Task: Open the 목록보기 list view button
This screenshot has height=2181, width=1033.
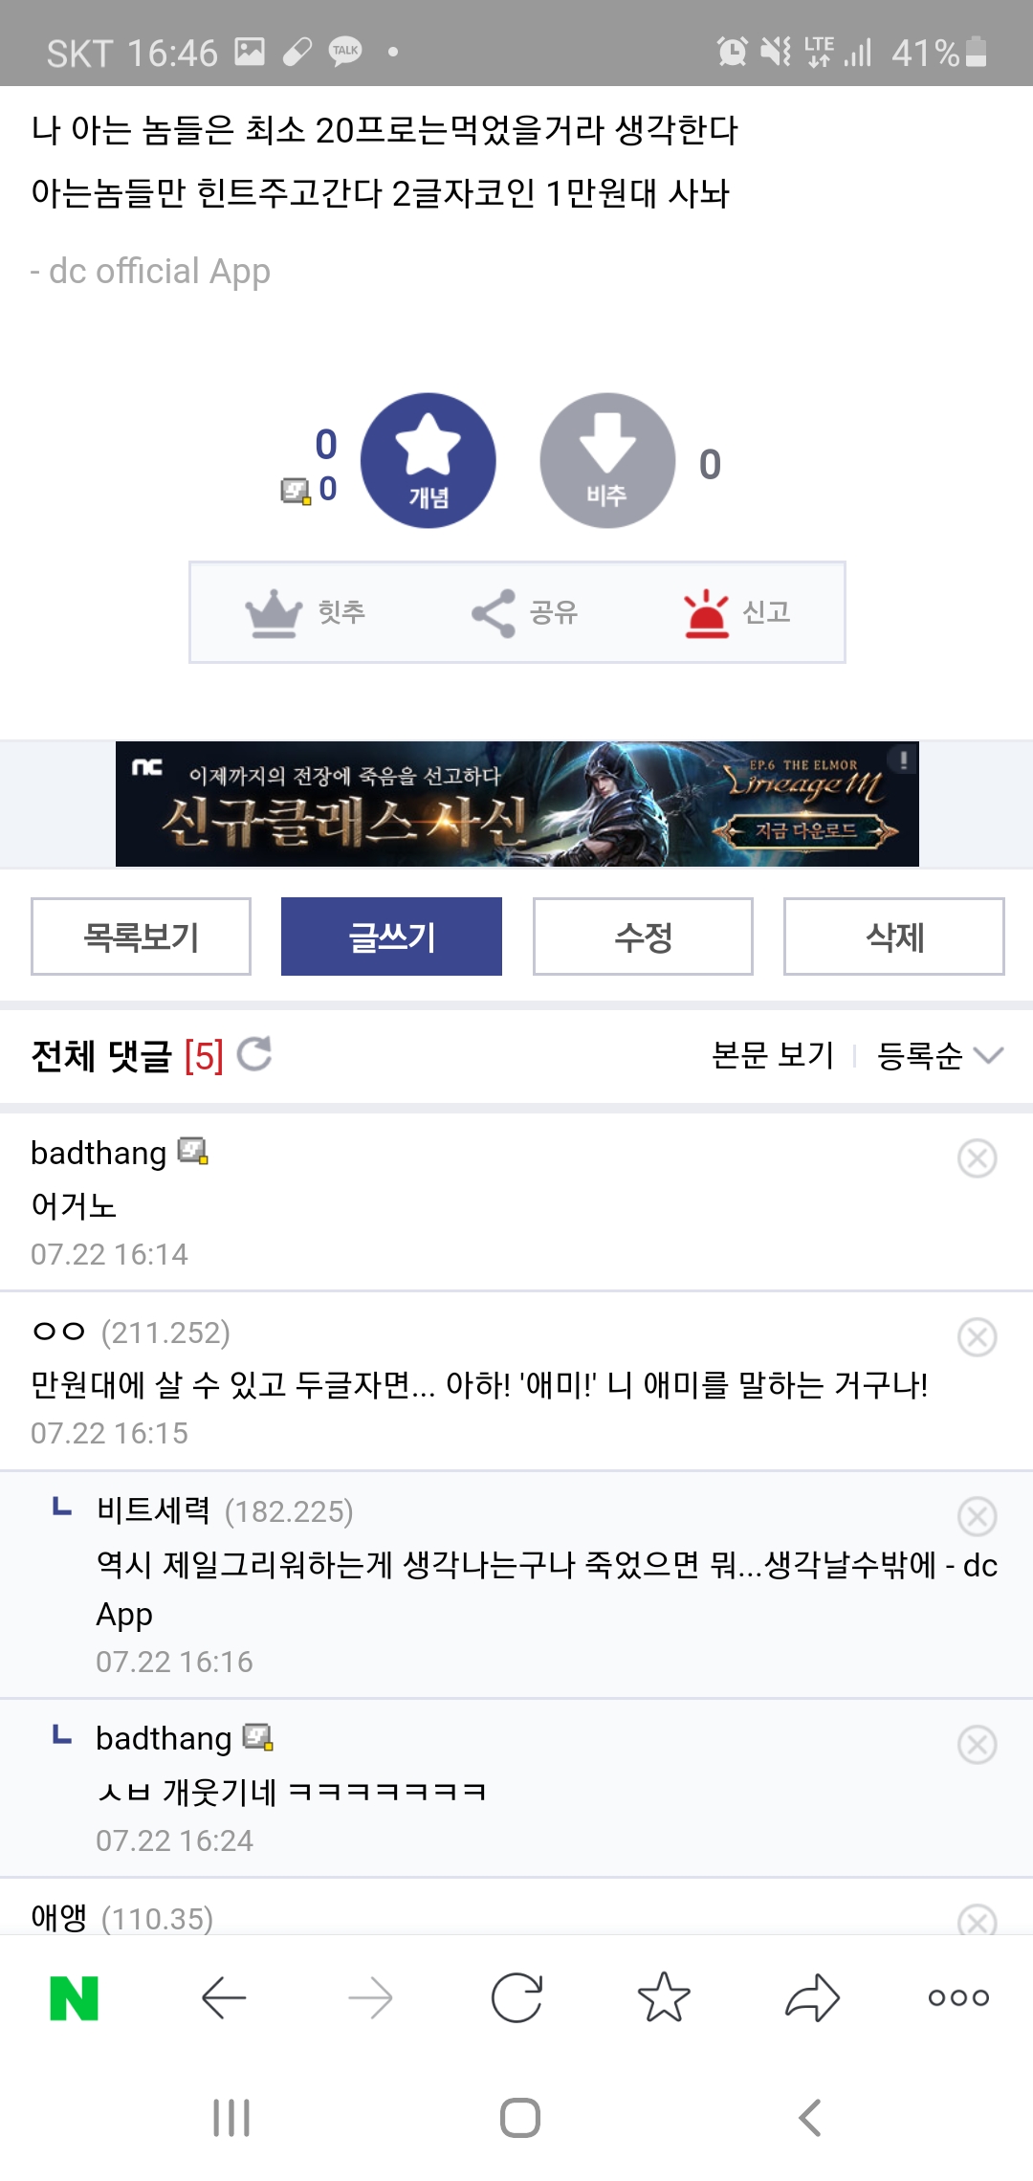Action: click(x=141, y=936)
